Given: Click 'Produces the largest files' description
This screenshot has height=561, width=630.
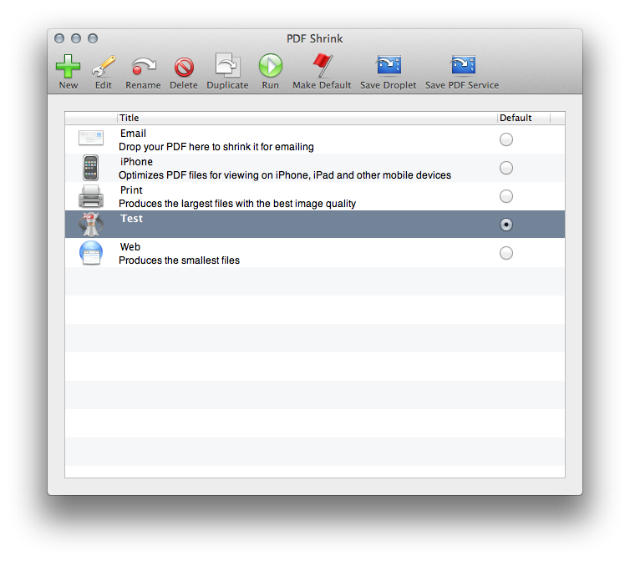Looking at the screenshot, I should 237,204.
